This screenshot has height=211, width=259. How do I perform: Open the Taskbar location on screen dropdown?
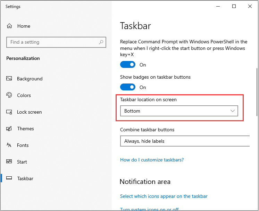click(179, 111)
